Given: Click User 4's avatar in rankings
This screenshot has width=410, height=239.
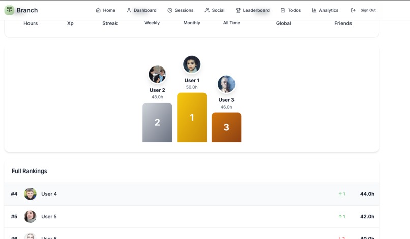Looking at the screenshot, I should [x=31, y=194].
